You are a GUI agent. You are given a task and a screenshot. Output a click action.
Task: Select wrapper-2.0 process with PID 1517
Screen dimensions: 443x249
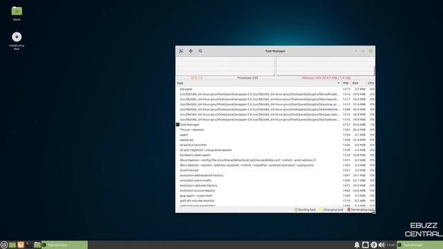click(275, 100)
